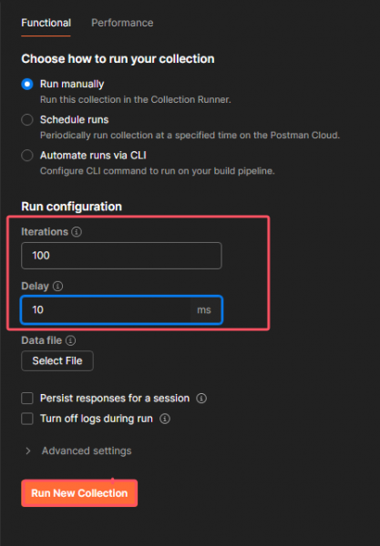Click the Run configuration heading

pyautogui.click(x=71, y=207)
